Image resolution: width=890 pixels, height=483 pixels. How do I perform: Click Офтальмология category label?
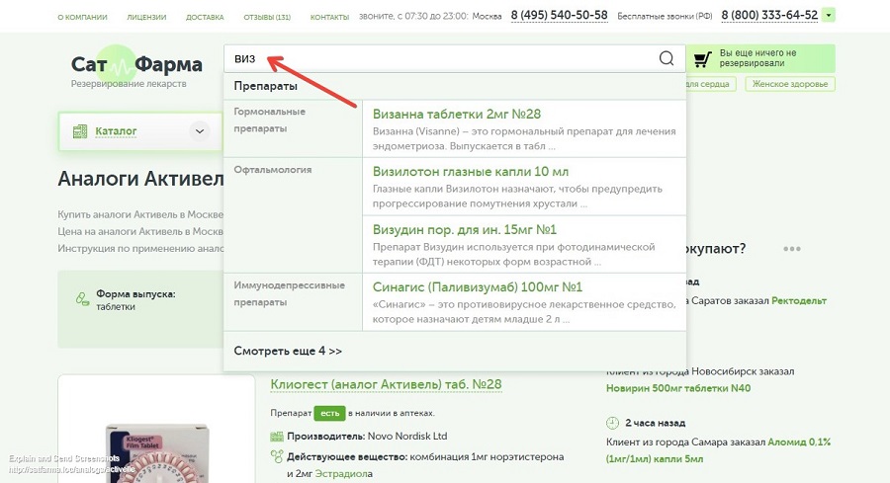click(x=273, y=170)
